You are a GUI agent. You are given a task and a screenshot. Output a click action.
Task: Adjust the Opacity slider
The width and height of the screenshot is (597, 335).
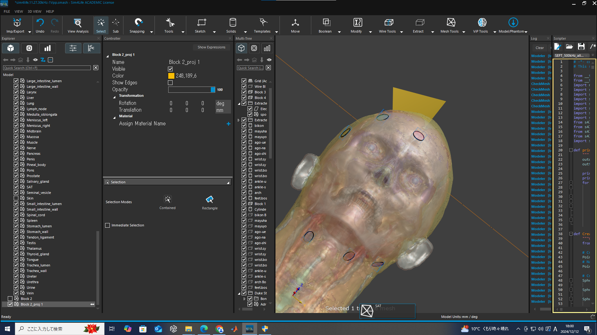pyautogui.click(x=192, y=90)
